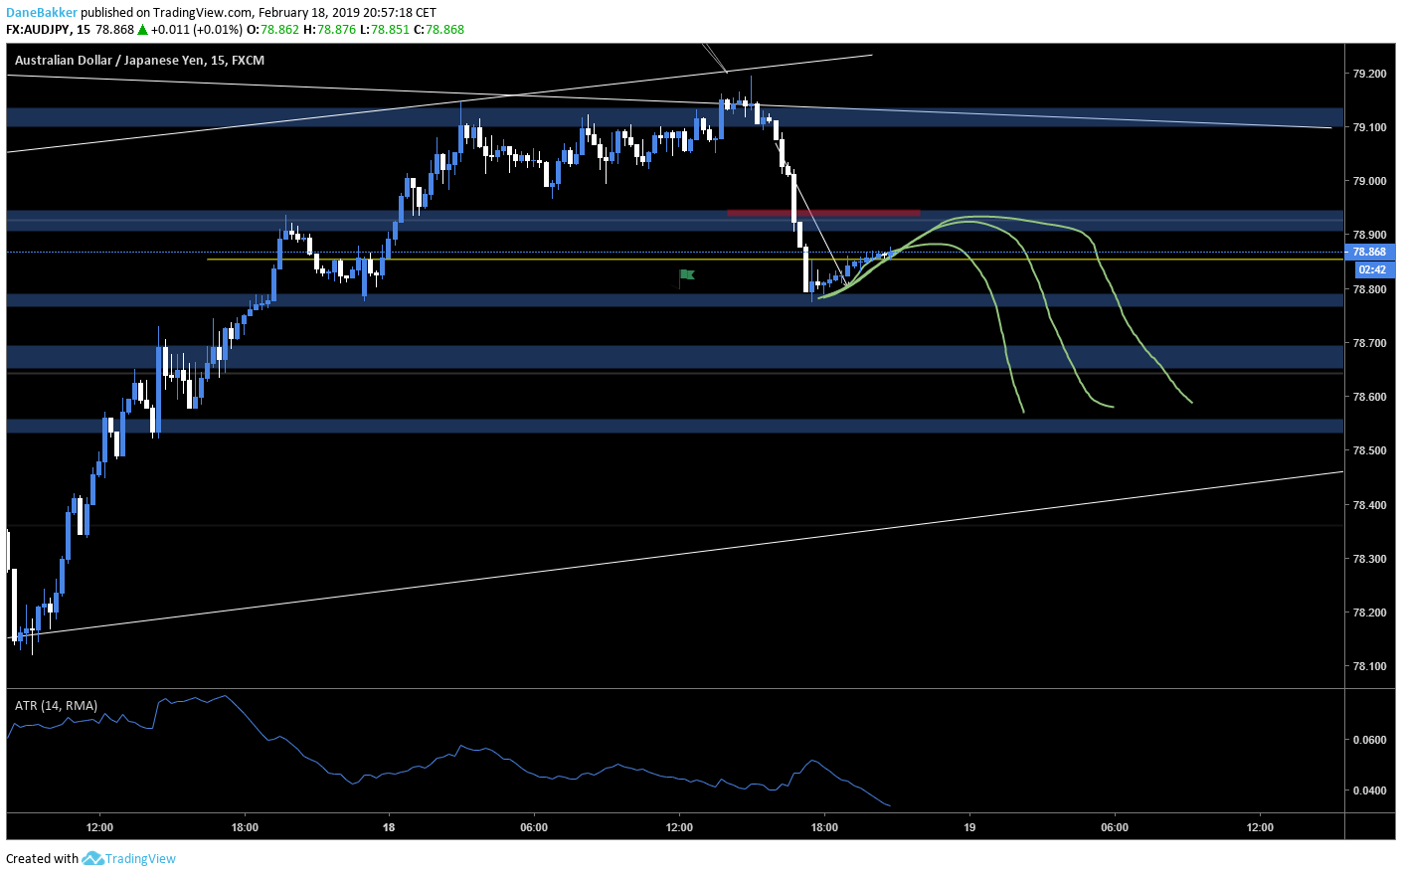
Task: Click the FX:AUDJPY symbol text in header
Action: [x=38, y=29]
